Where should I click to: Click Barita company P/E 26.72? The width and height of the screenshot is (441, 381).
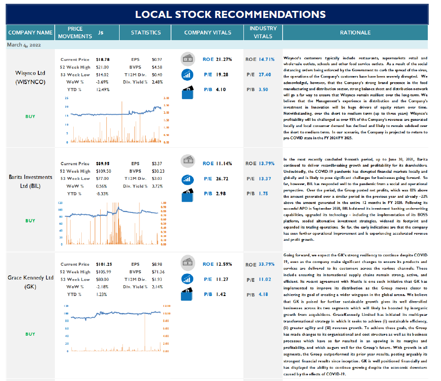click(x=222, y=179)
